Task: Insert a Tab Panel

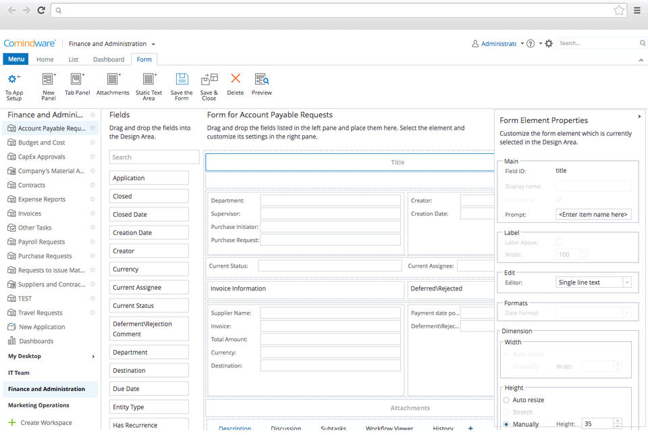Action: click(77, 79)
